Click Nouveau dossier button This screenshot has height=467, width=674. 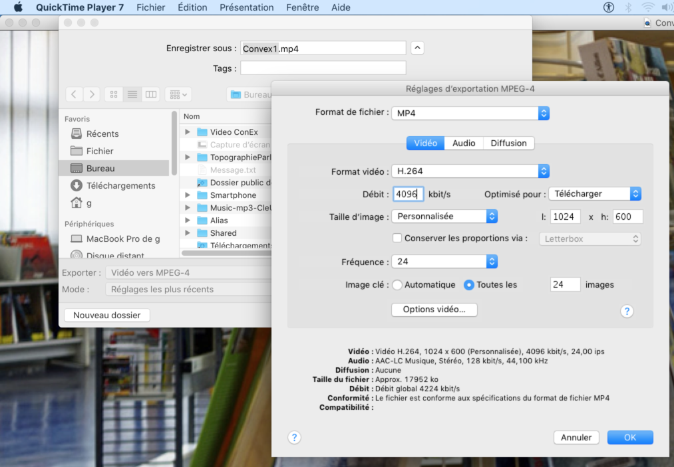107,315
